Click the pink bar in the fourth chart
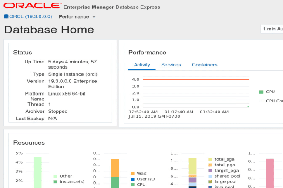 click(270, 173)
